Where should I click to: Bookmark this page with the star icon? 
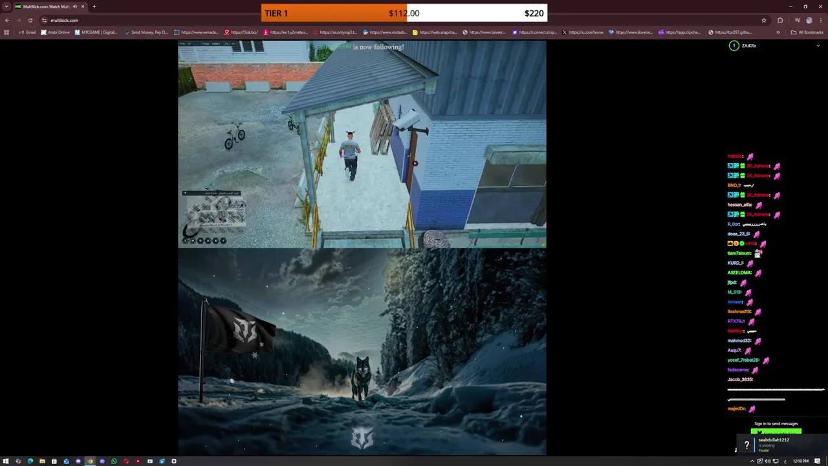click(764, 20)
